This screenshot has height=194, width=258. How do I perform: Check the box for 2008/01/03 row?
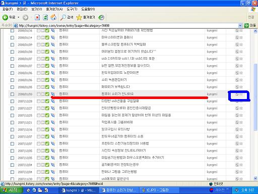coord(12,94)
